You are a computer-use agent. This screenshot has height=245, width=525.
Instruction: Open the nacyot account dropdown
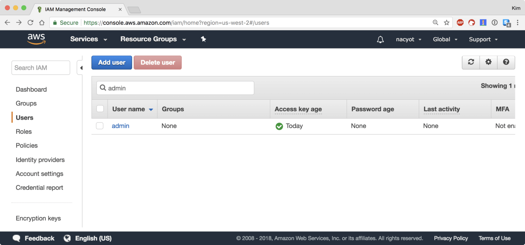(408, 39)
